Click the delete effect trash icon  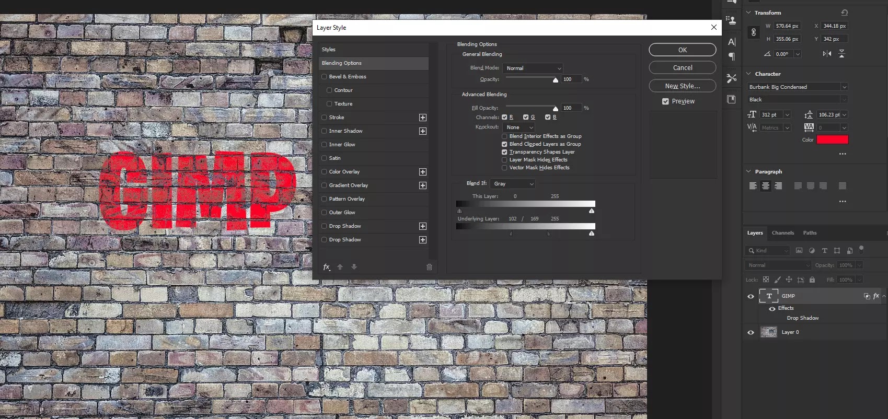pyautogui.click(x=430, y=267)
